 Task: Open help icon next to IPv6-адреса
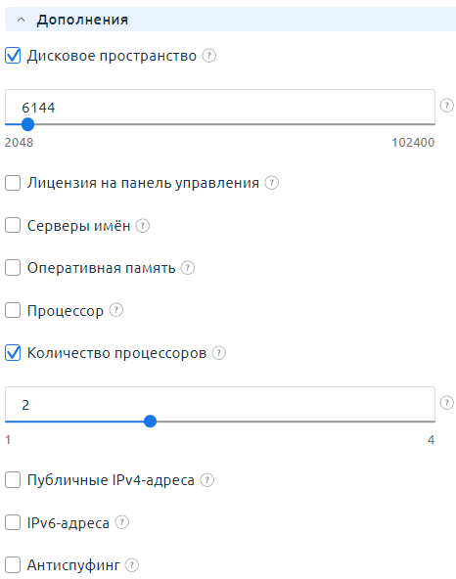[x=122, y=522]
